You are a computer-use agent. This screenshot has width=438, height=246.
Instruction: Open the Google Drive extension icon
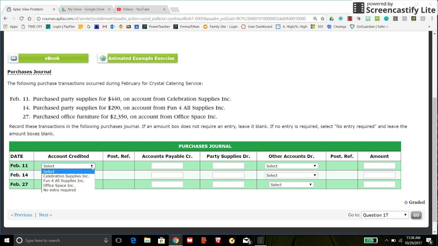(332, 19)
